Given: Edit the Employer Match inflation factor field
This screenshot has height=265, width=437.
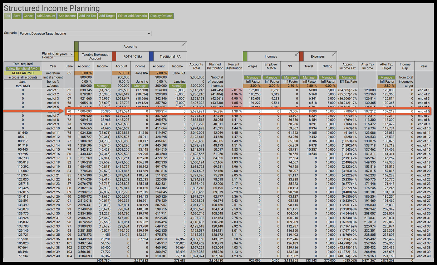Looking at the screenshot, I should point(271,86).
